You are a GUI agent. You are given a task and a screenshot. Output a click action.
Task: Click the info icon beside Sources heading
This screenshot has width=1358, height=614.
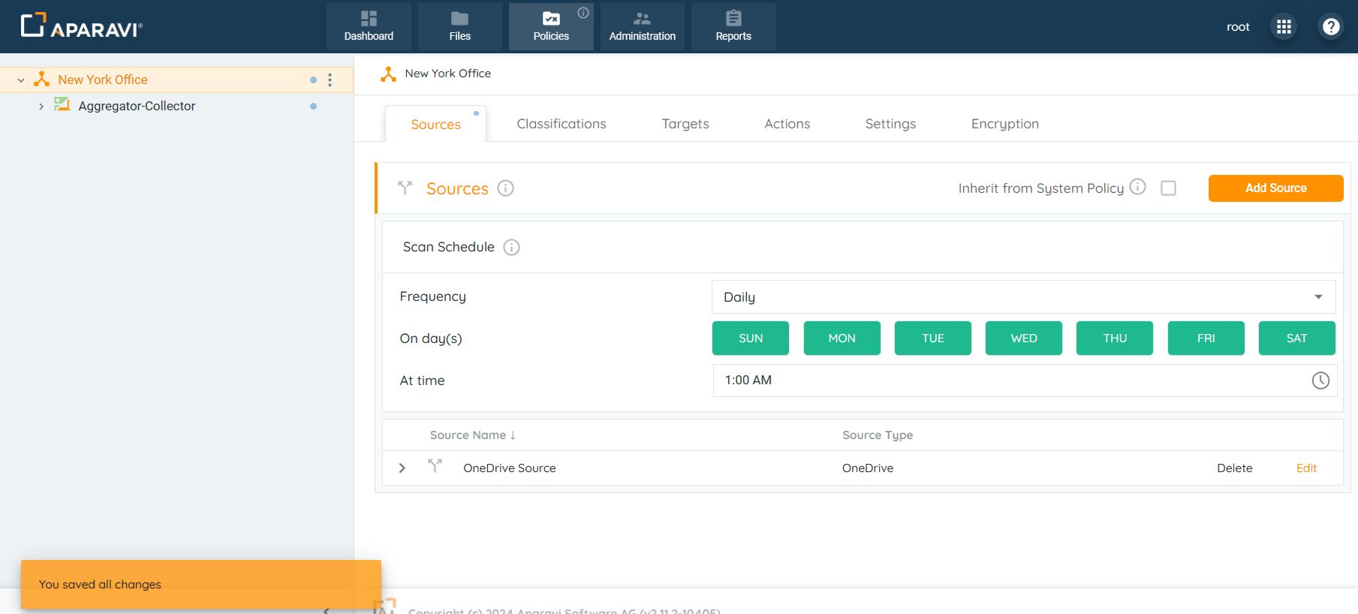(505, 188)
